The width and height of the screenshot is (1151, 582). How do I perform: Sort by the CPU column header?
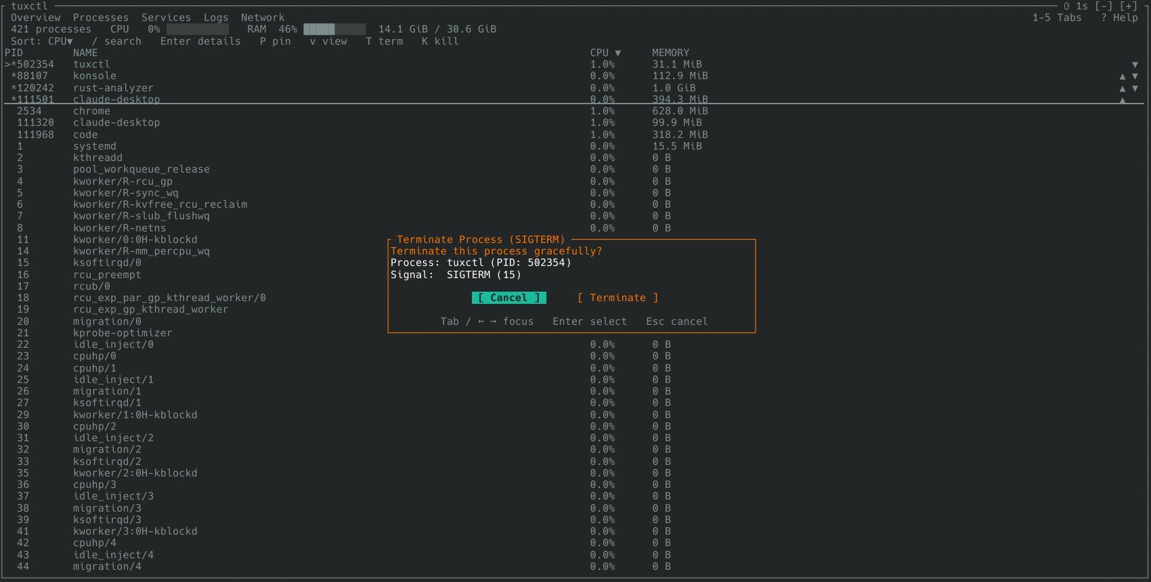(x=605, y=53)
